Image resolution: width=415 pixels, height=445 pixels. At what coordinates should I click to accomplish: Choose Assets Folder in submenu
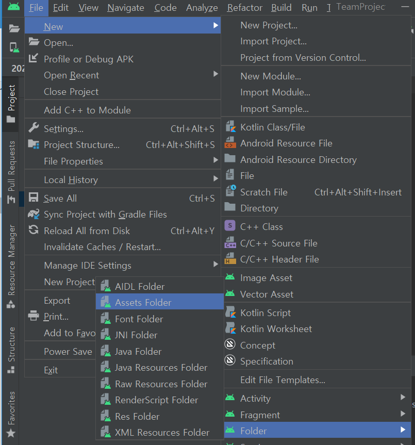coord(160,303)
